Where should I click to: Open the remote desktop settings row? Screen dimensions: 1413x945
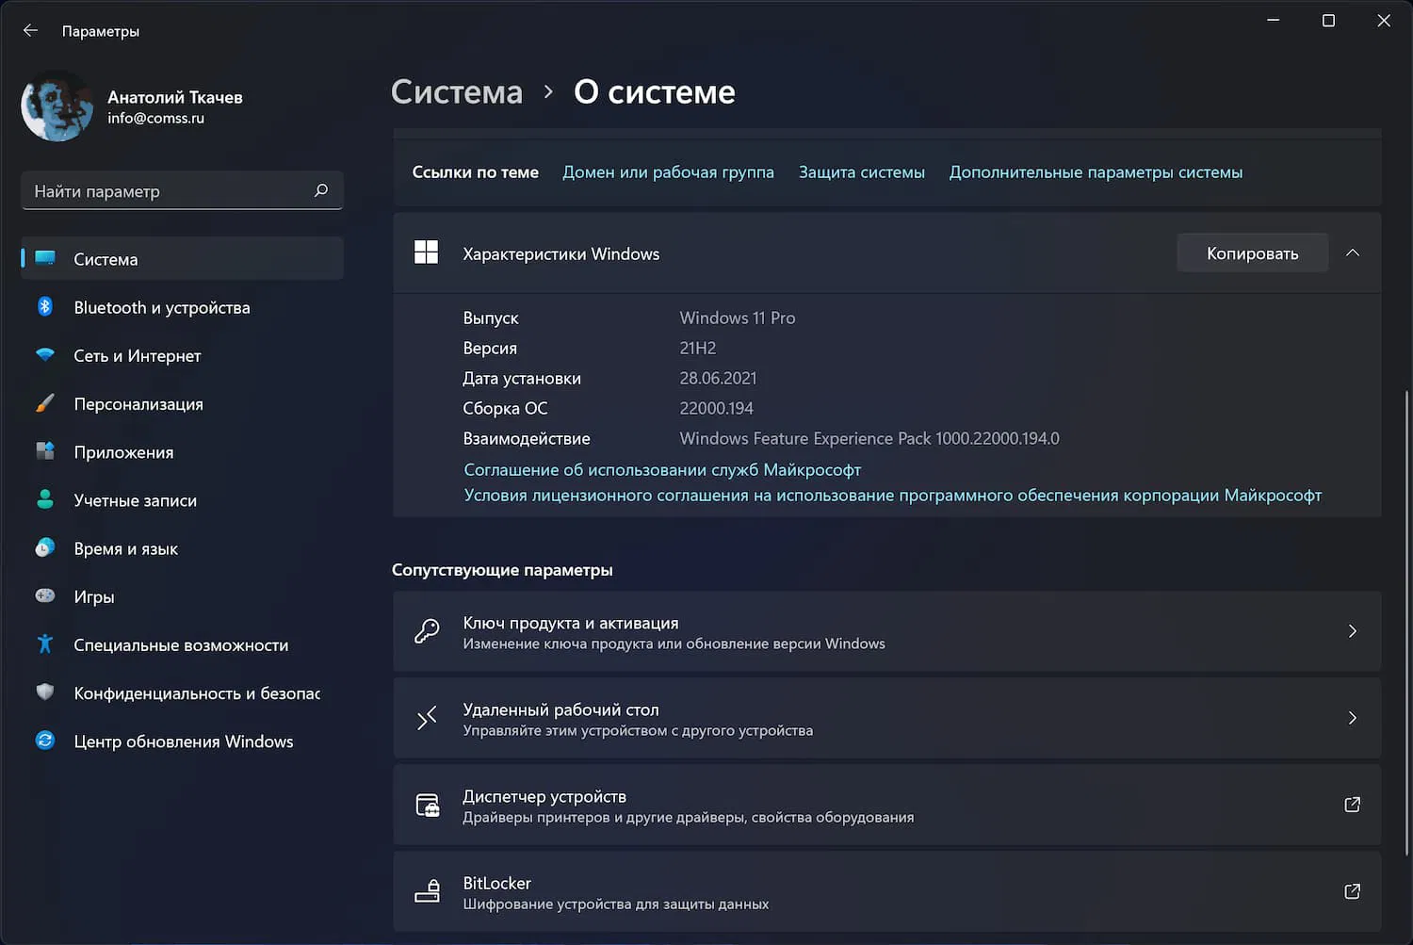click(885, 718)
